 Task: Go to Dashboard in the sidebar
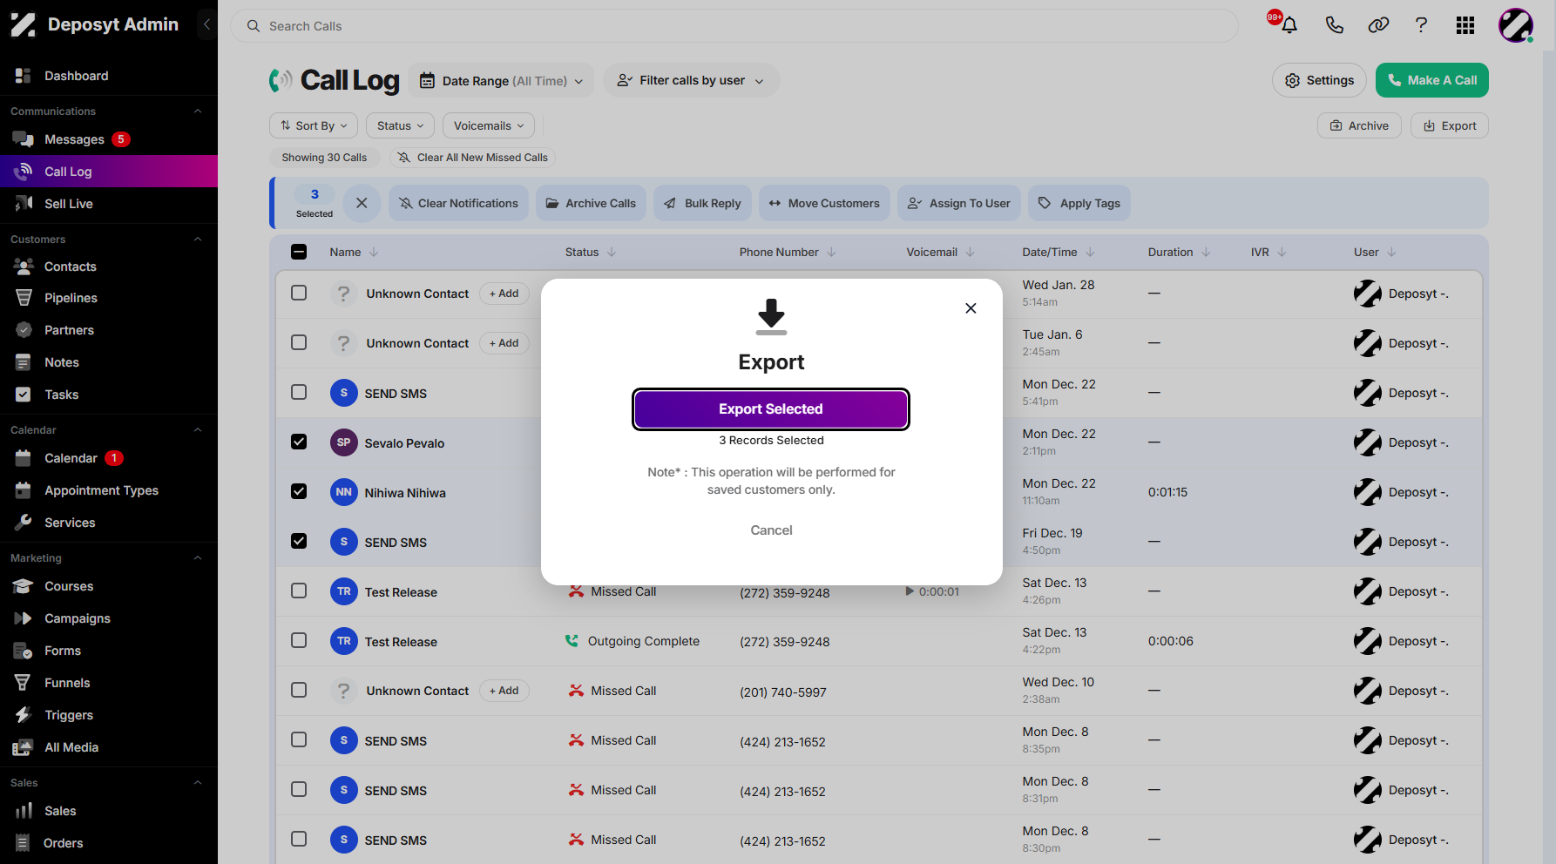tap(77, 76)
